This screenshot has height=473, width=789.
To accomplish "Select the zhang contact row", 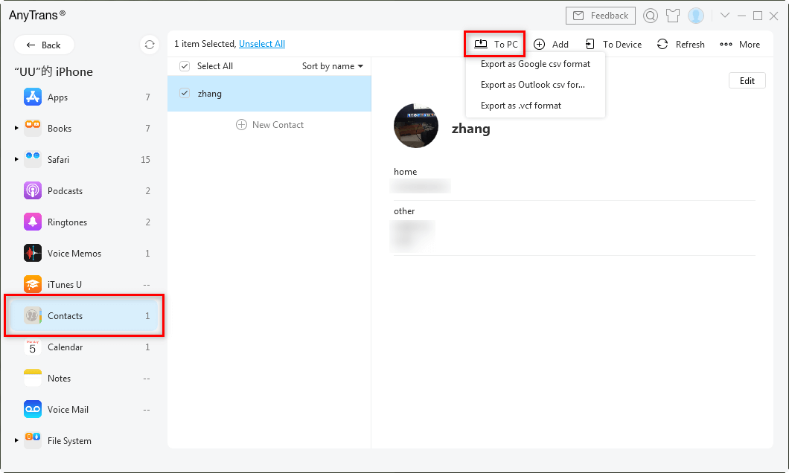I will coord(269,94).
